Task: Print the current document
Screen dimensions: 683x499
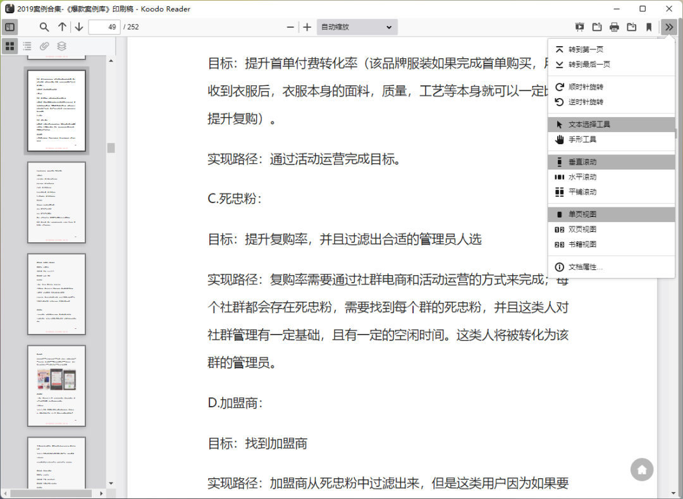Action: [613, 27]
